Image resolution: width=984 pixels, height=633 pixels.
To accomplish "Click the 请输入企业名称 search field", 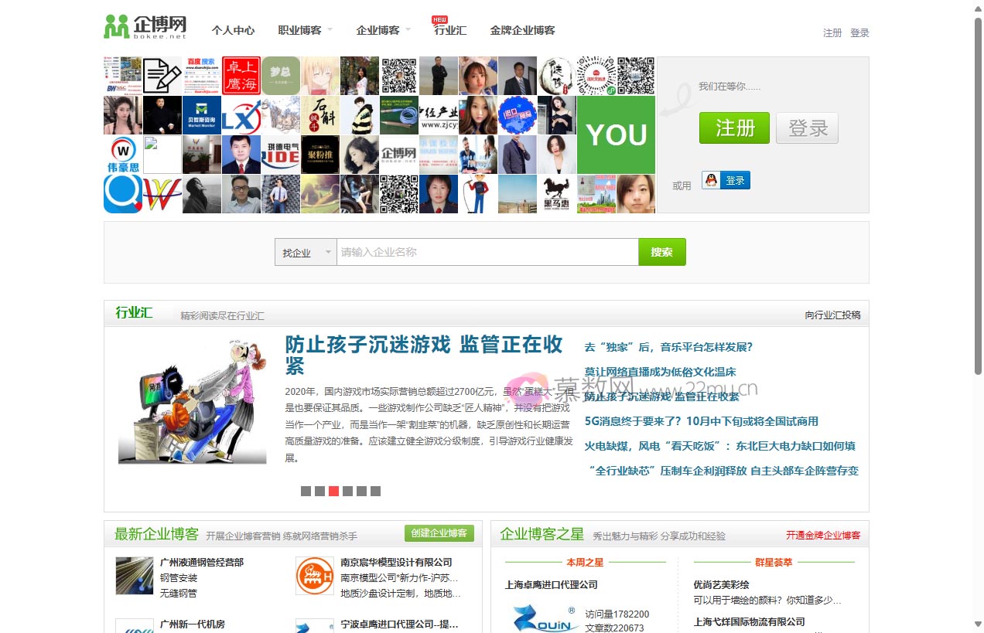I will [x=487, y=252].
